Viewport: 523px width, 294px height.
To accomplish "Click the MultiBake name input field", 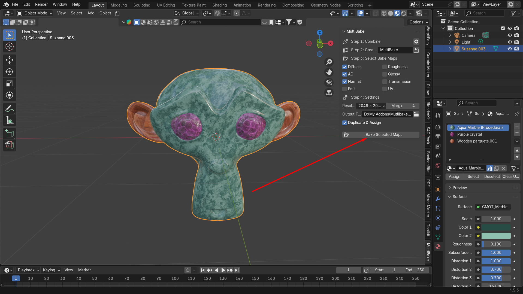I will [395, 50].
